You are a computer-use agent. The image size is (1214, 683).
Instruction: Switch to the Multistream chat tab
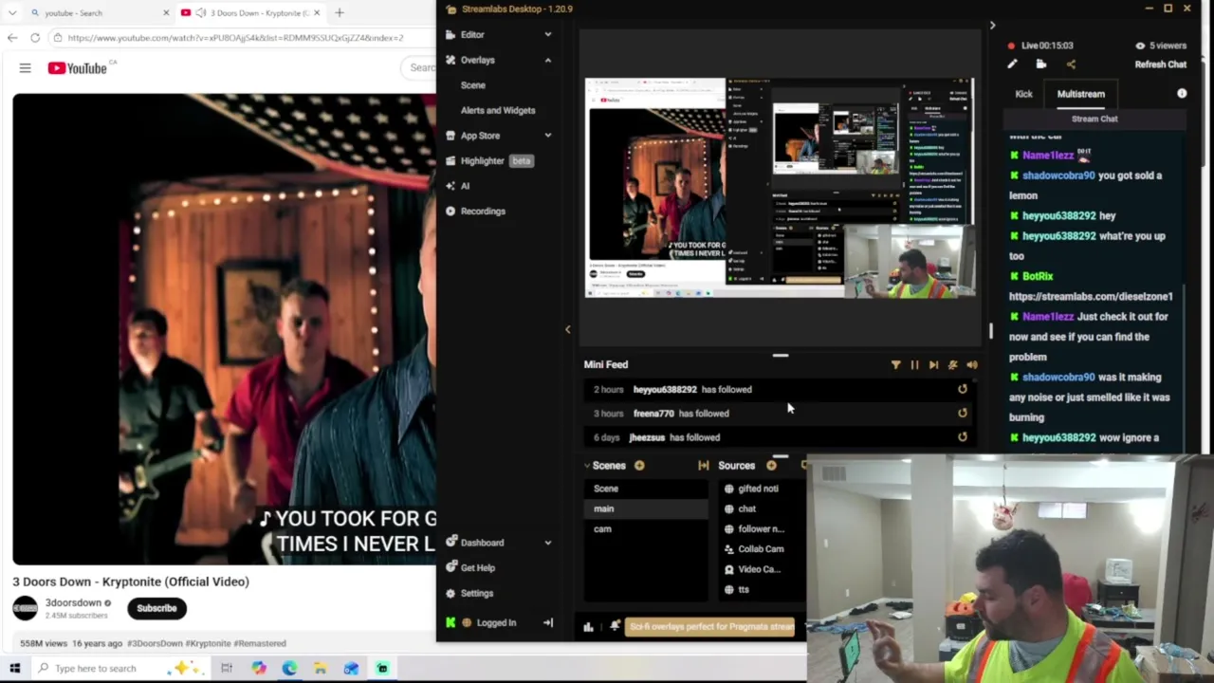(x=1080, y=94)
